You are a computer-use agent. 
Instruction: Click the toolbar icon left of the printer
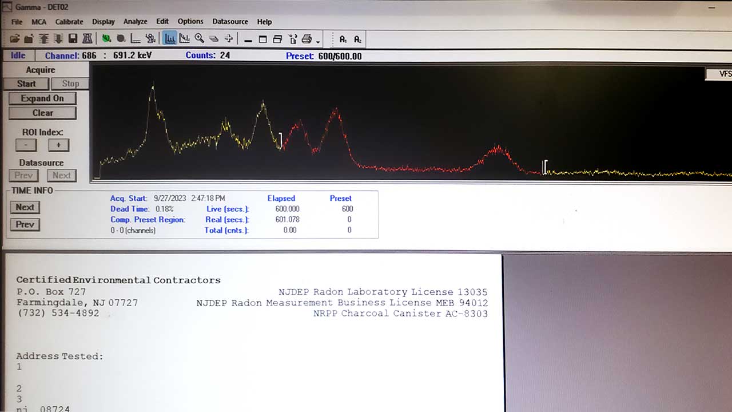293,39
